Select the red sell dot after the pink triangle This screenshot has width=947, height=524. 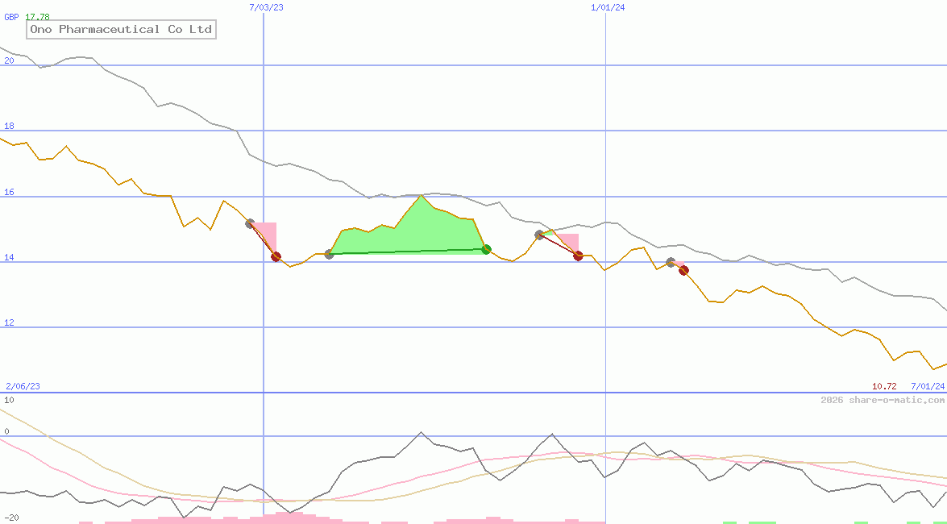click(x=276, y=257)
